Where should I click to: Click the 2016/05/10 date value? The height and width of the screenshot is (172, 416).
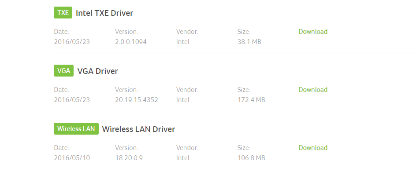pos(72,157)
